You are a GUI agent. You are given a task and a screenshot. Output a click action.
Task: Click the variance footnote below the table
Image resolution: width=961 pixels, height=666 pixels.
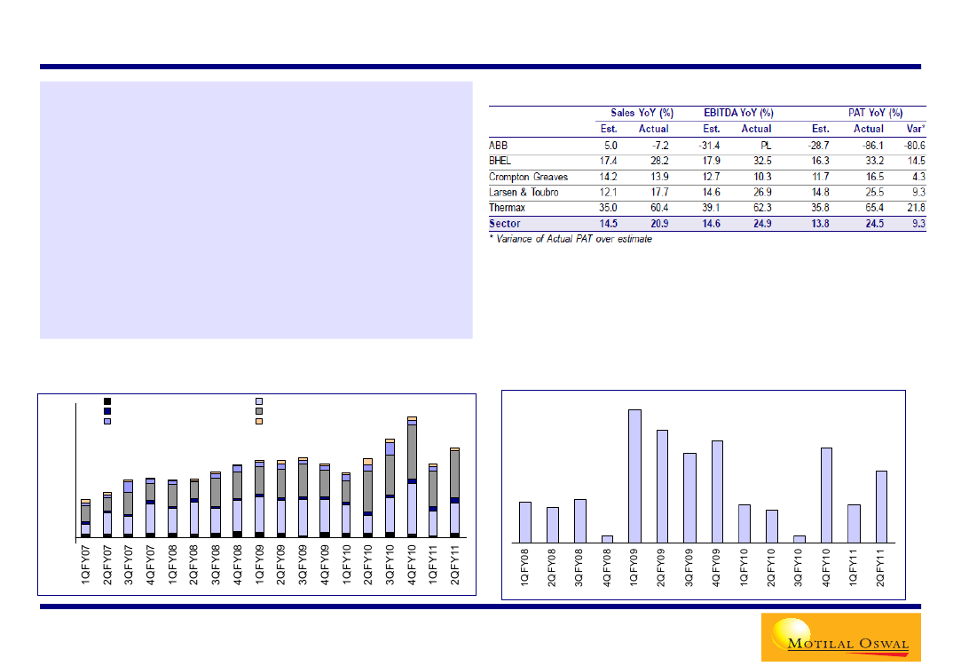pyautogui.click(x=571, y=240)
